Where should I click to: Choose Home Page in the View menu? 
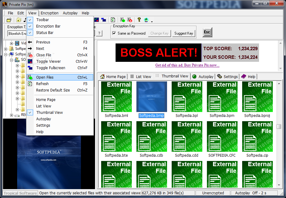click(x=60, y=100)
